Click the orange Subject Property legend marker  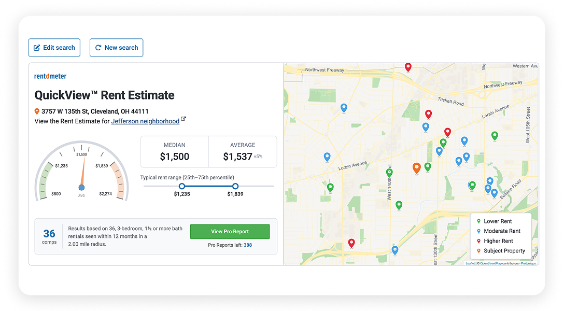479,250
